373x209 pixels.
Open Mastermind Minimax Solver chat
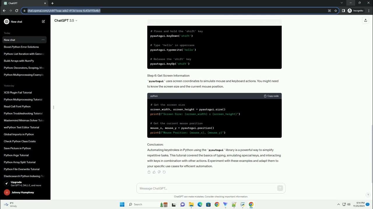(x=24, y=120)
